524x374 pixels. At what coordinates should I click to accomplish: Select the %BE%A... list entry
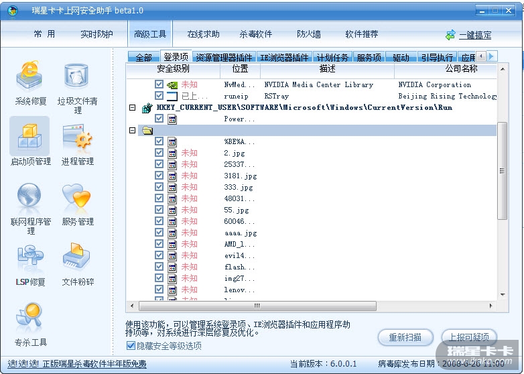pos(239,141)
